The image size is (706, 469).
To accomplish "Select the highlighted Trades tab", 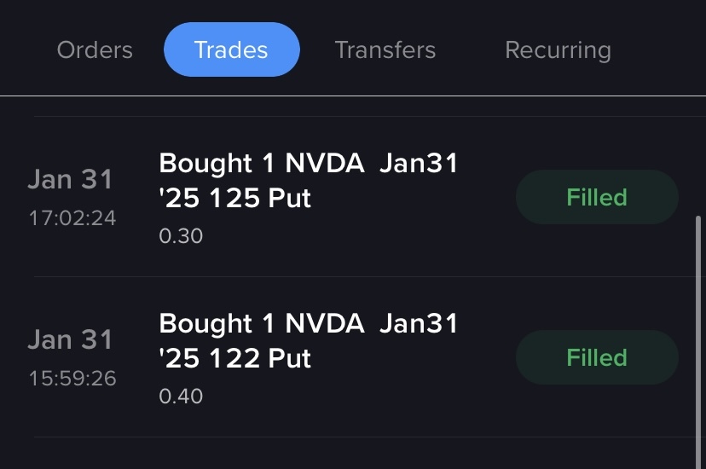I will (231, 50).
